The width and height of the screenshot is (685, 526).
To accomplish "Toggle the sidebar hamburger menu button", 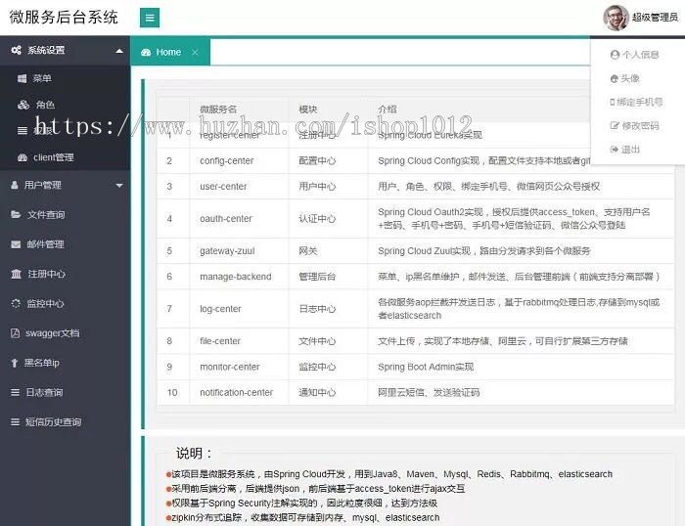I will tap(150, 18).
